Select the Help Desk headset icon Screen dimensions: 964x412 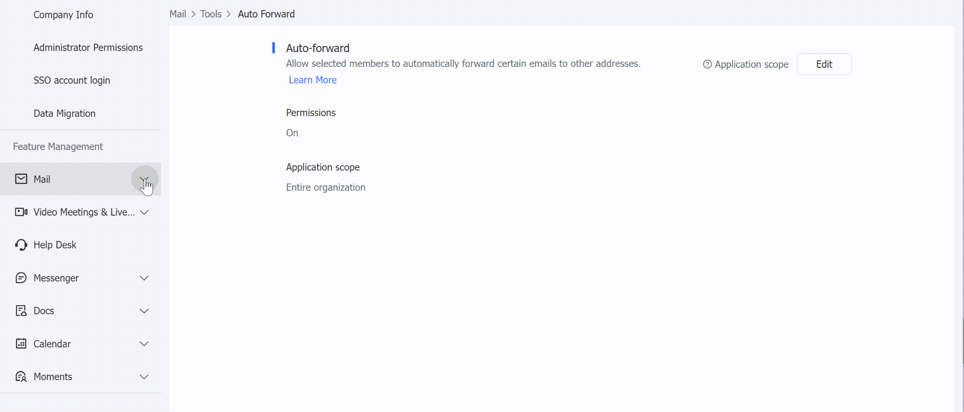point(21,244)
